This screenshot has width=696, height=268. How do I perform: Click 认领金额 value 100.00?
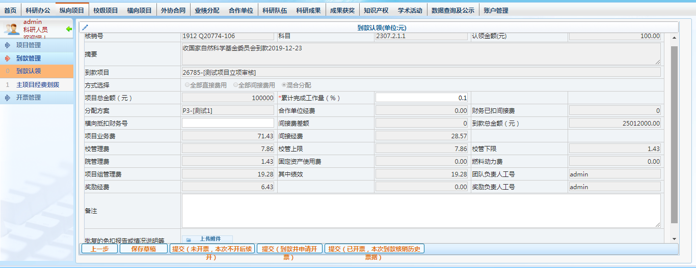click(x=615, y=36)
